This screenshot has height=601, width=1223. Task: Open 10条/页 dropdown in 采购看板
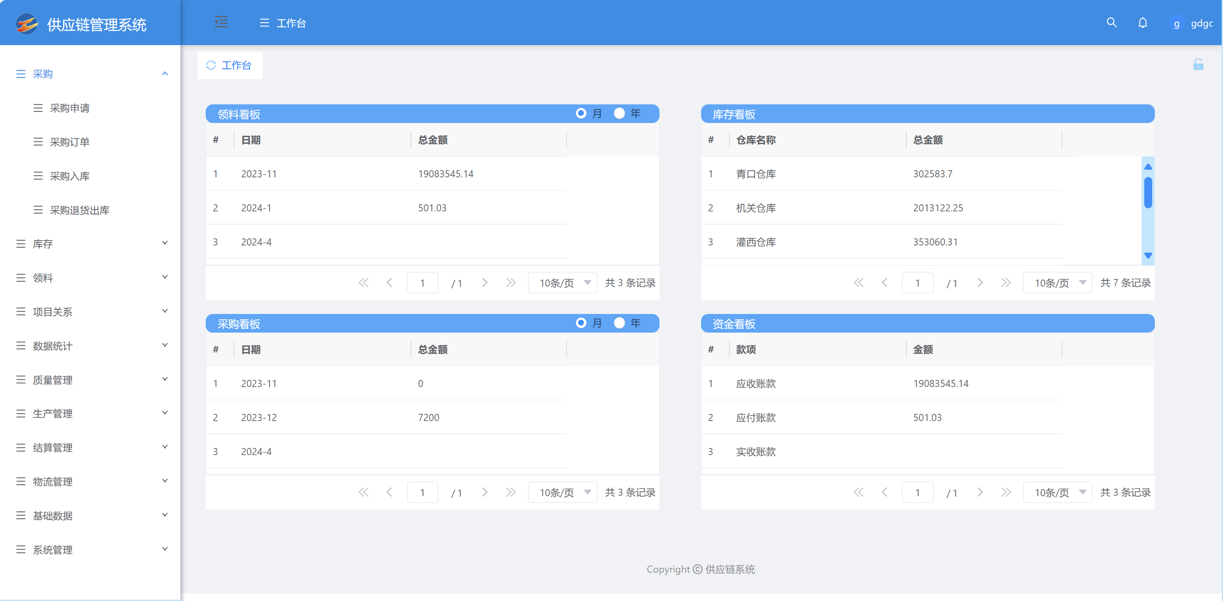pos(563,492)
